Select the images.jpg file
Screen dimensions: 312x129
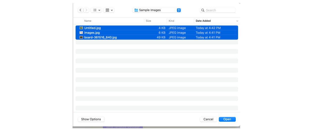(157, 33)
